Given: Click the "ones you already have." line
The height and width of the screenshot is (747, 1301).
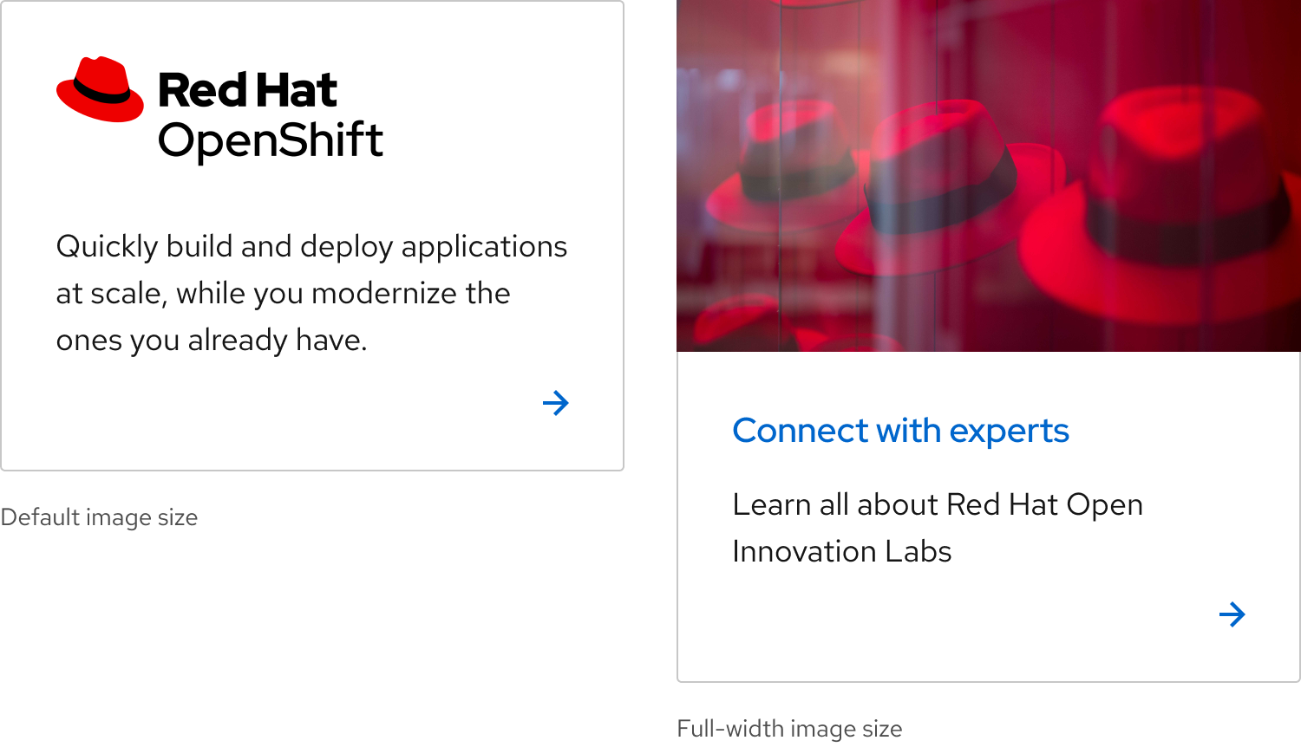Looking at the screenshot, I should 212,341.
